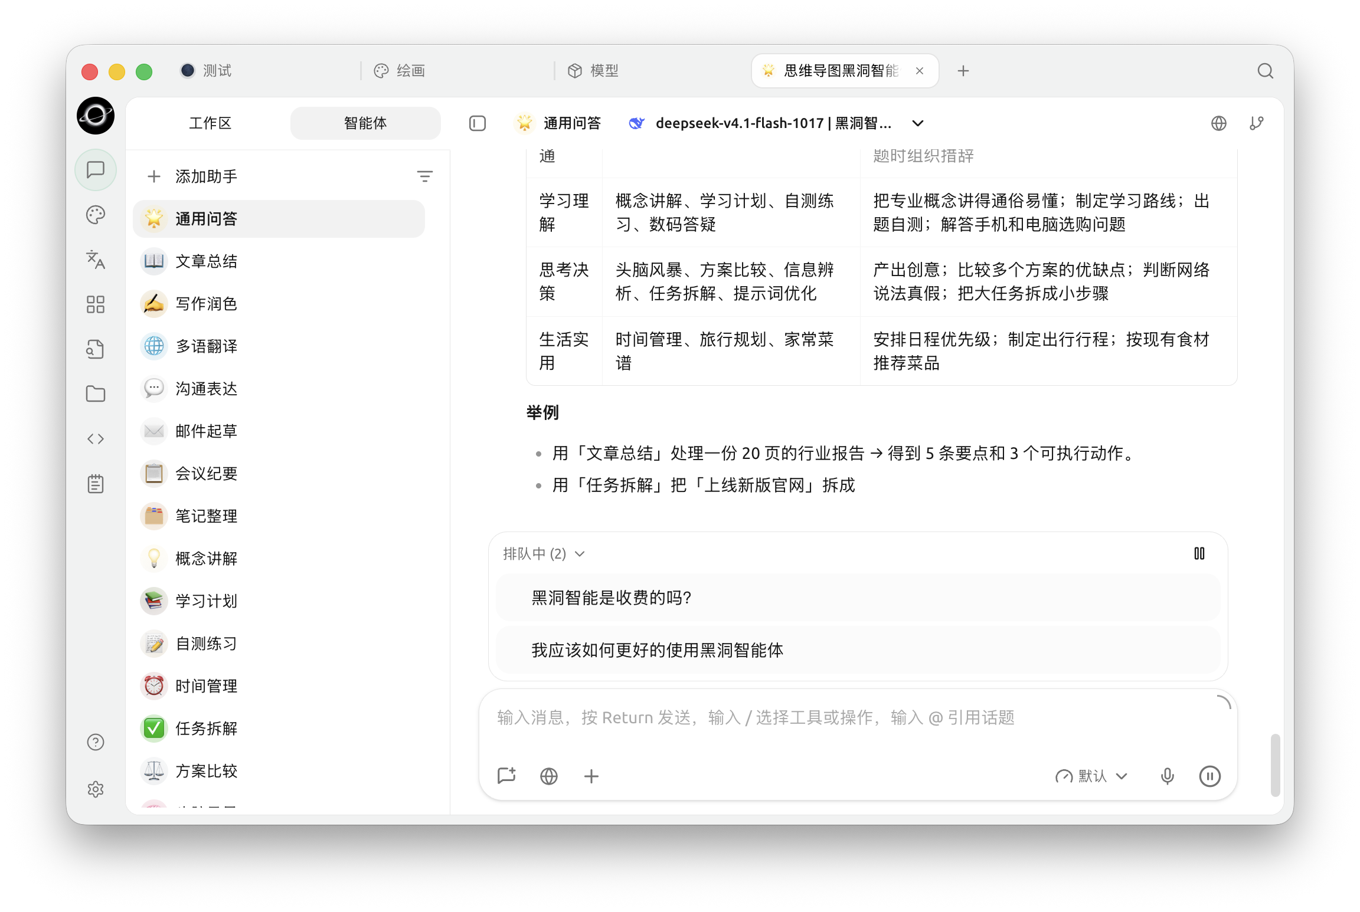Viewport: 1360px width, 912px height.
Task: Close the 思维导图黑洞智能 tab
Action: click(920, 71)
